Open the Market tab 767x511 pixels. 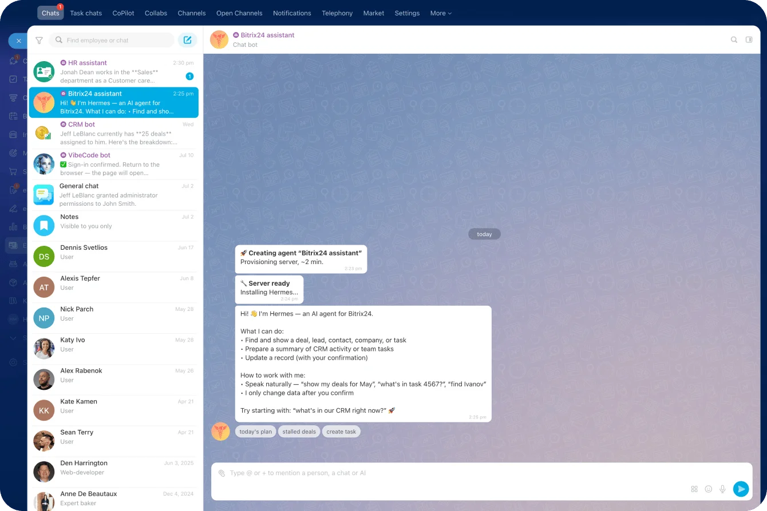tap(374, 13)
